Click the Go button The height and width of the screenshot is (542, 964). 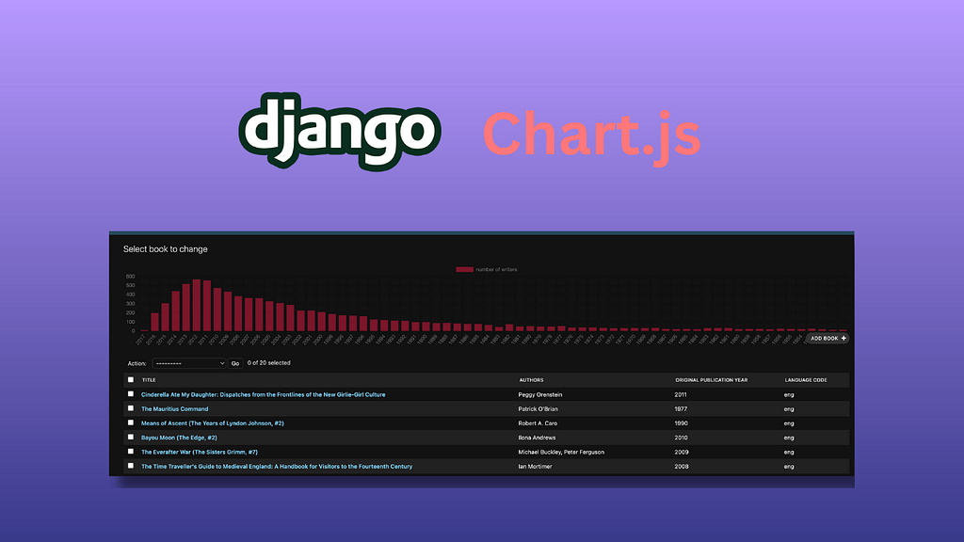coord(234,363)
